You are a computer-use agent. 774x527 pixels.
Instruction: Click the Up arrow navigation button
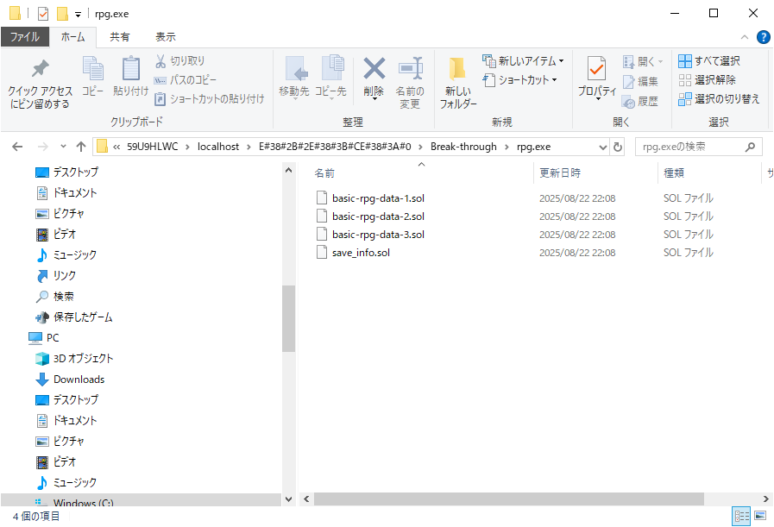[81, 147]
